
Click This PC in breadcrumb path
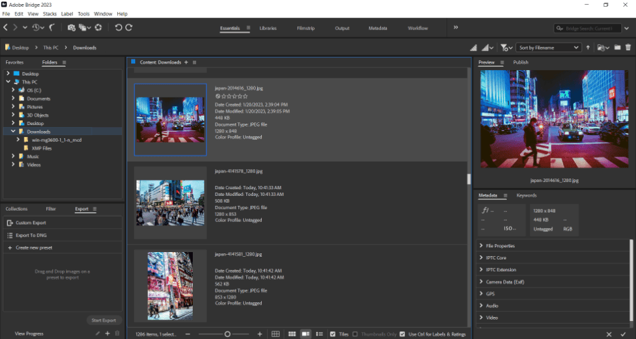tap(51, 47)
